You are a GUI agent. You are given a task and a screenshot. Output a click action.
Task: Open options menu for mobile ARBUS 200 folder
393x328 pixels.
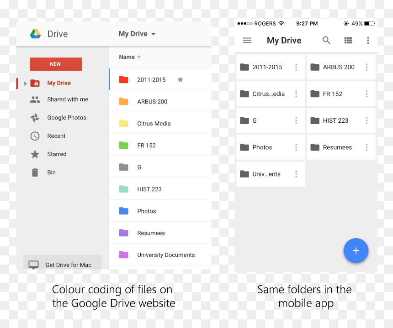(x=366, y=67)
